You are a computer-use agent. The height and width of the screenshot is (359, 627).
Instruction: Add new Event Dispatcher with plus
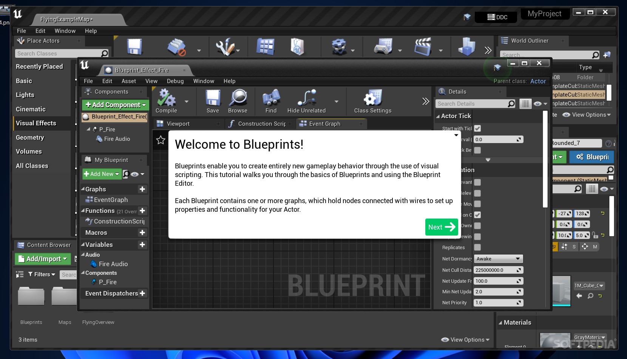[x=142, y=293]
